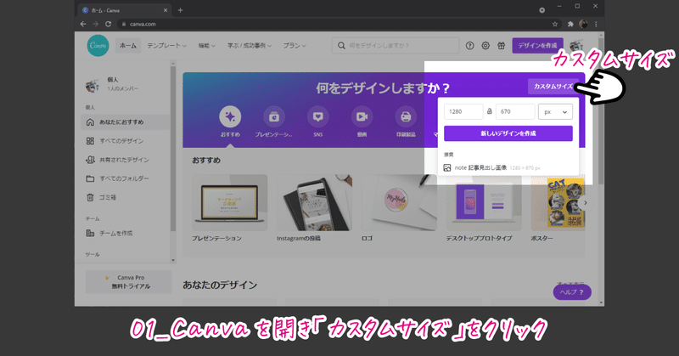The height and width of the screenshot is (356, 679).
Task: Expand the テンプレート menu
Action: (x=166, y=46)
